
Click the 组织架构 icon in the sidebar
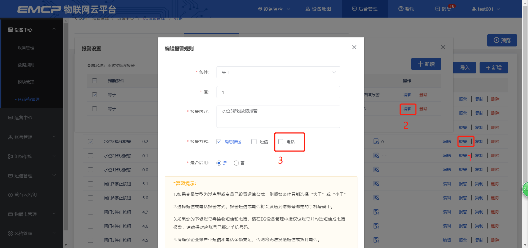pyautogui.click(x=10, y=156)
